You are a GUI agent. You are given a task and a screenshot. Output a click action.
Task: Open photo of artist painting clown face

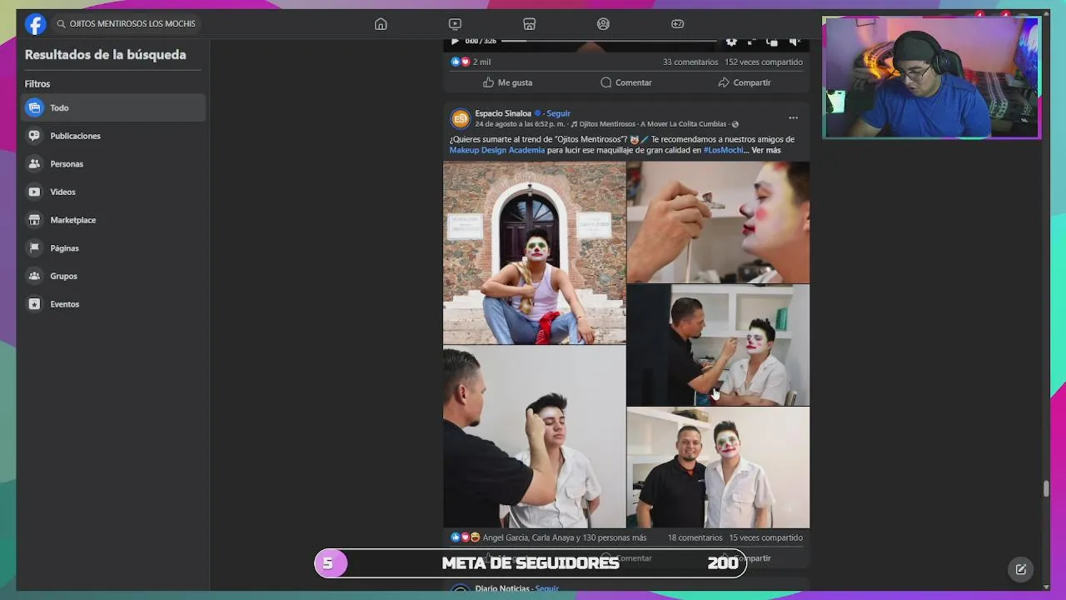pyautogui.click(x=718, y=345)
